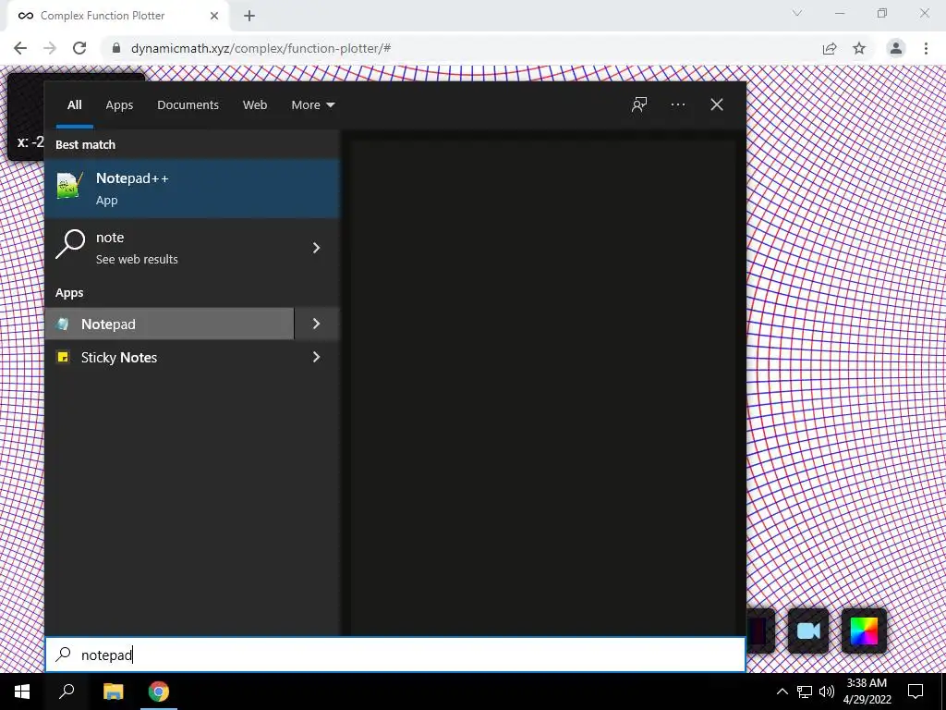The image size is (946, 710).
Task: Share this page from address bar
Action: click(x=830, y=48)
